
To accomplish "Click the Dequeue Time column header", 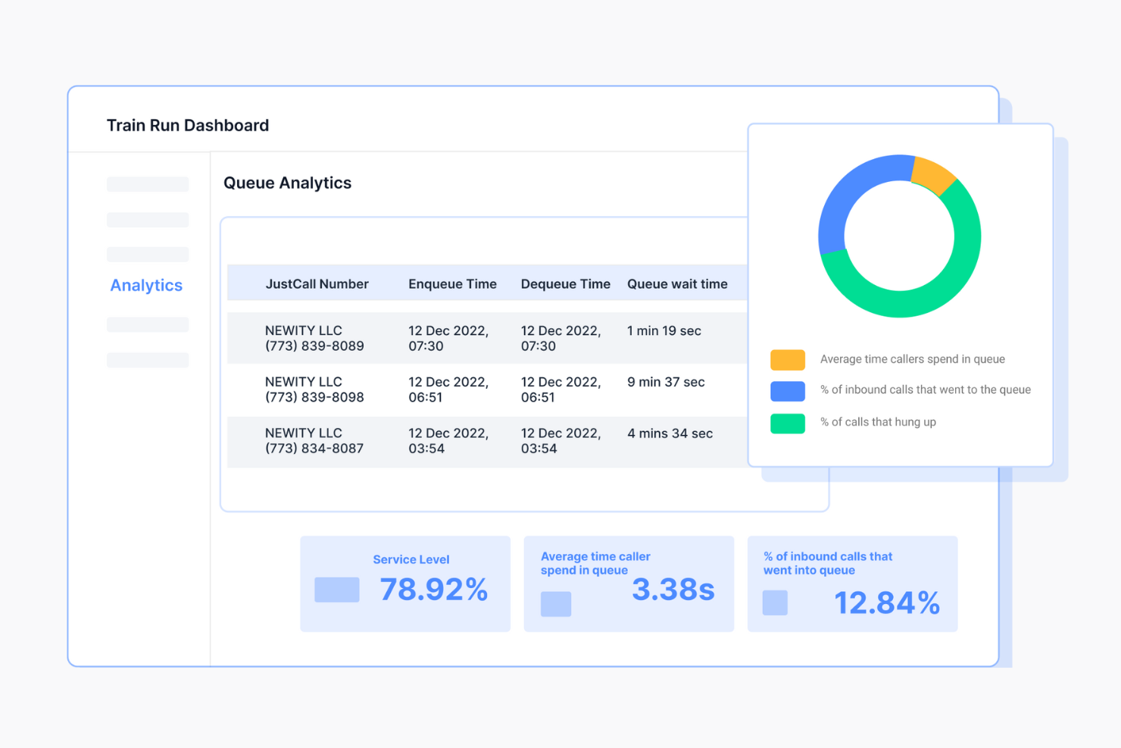I will coord(565,284).
